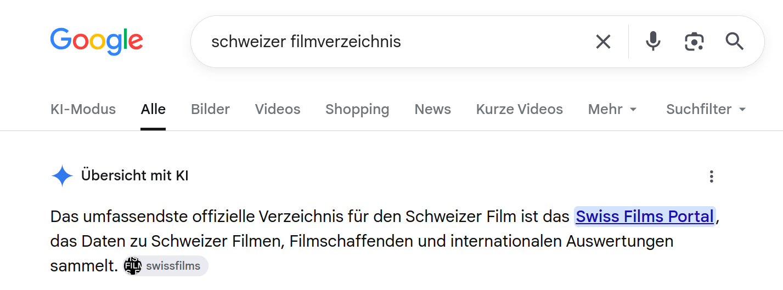This screenshot has width=783, height=290.
Task: Go to the Shopping tab
Action: click(357, 109)
